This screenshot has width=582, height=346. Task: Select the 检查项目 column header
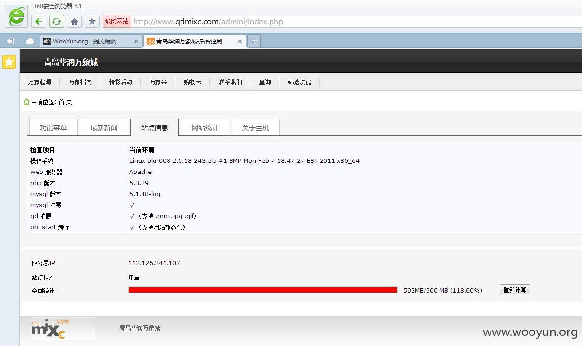[43, 150]
